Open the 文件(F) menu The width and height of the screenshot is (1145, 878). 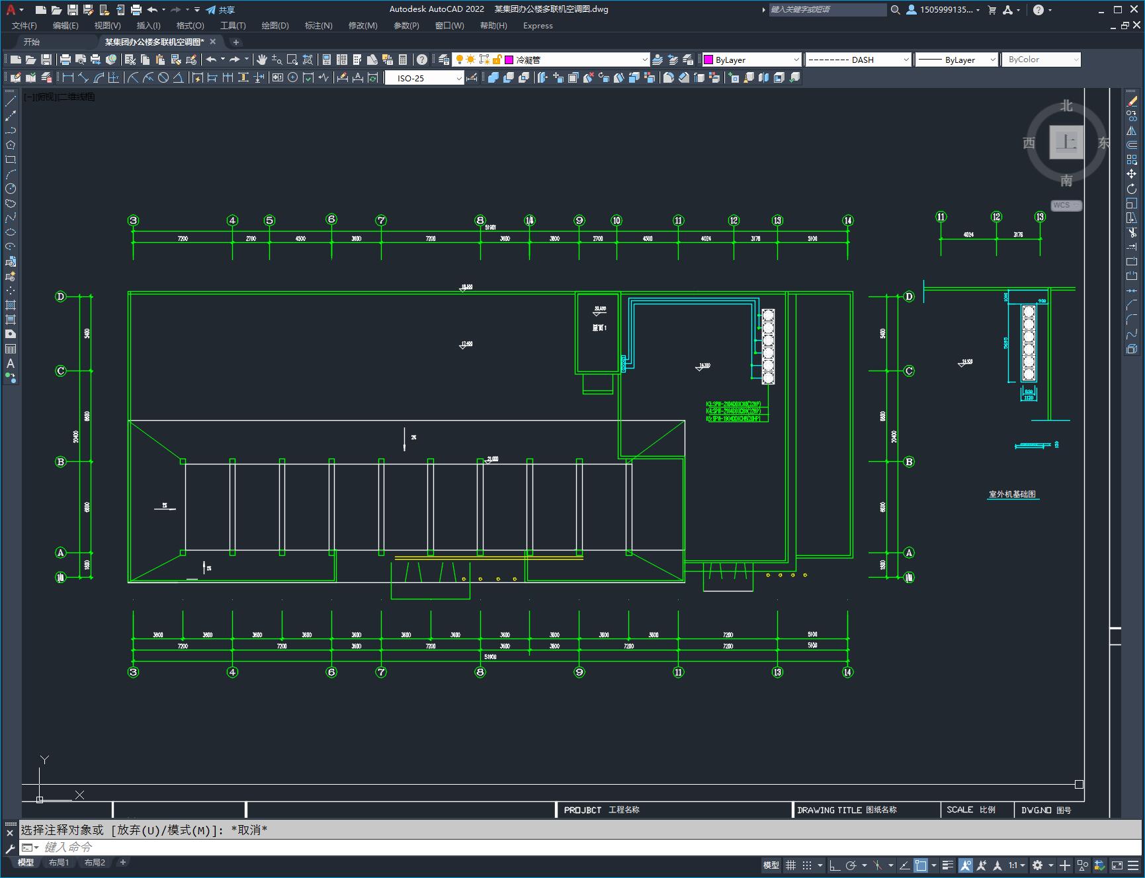click(x=24, y=26)
